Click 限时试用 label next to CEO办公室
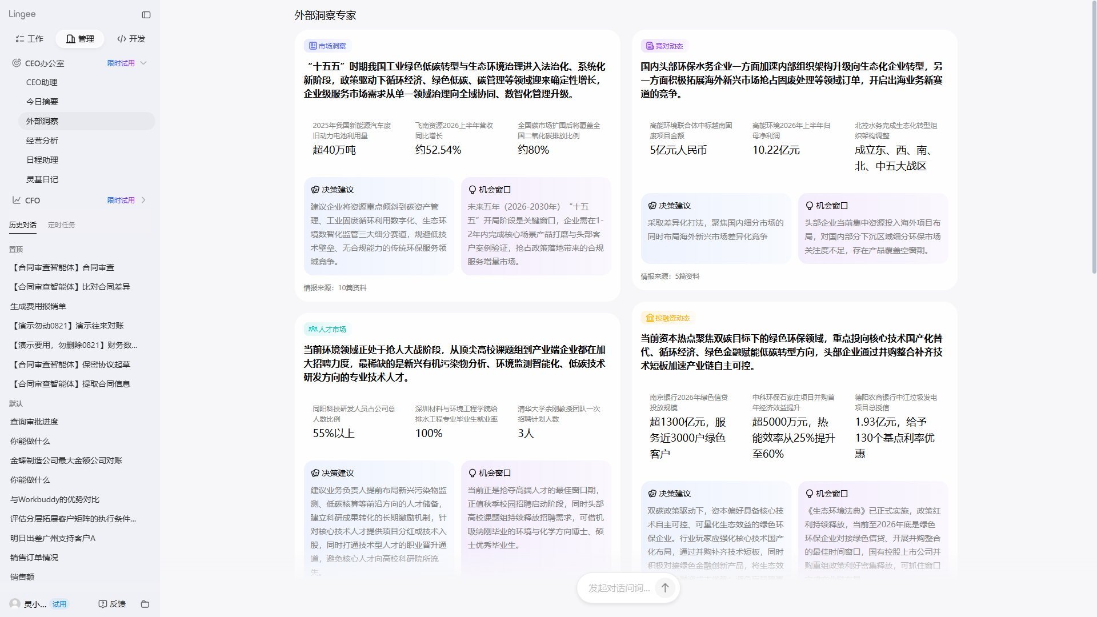This screenshot has width=1097, height=617. (121, 63)
